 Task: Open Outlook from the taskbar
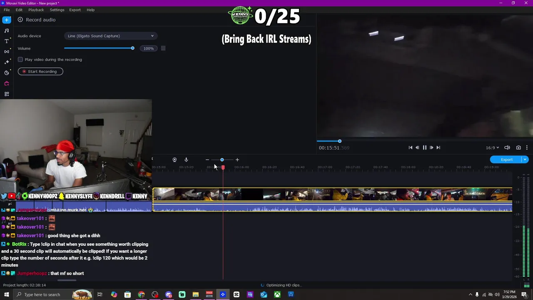(x=264, y=295)
